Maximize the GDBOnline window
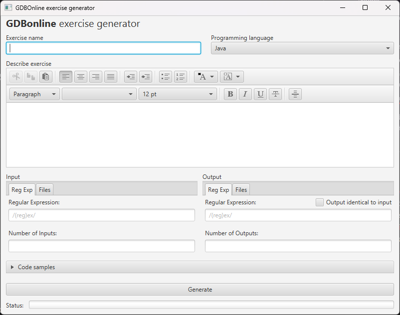The width and height of the screenshot is (400, 315). click(x=365, y=7)
